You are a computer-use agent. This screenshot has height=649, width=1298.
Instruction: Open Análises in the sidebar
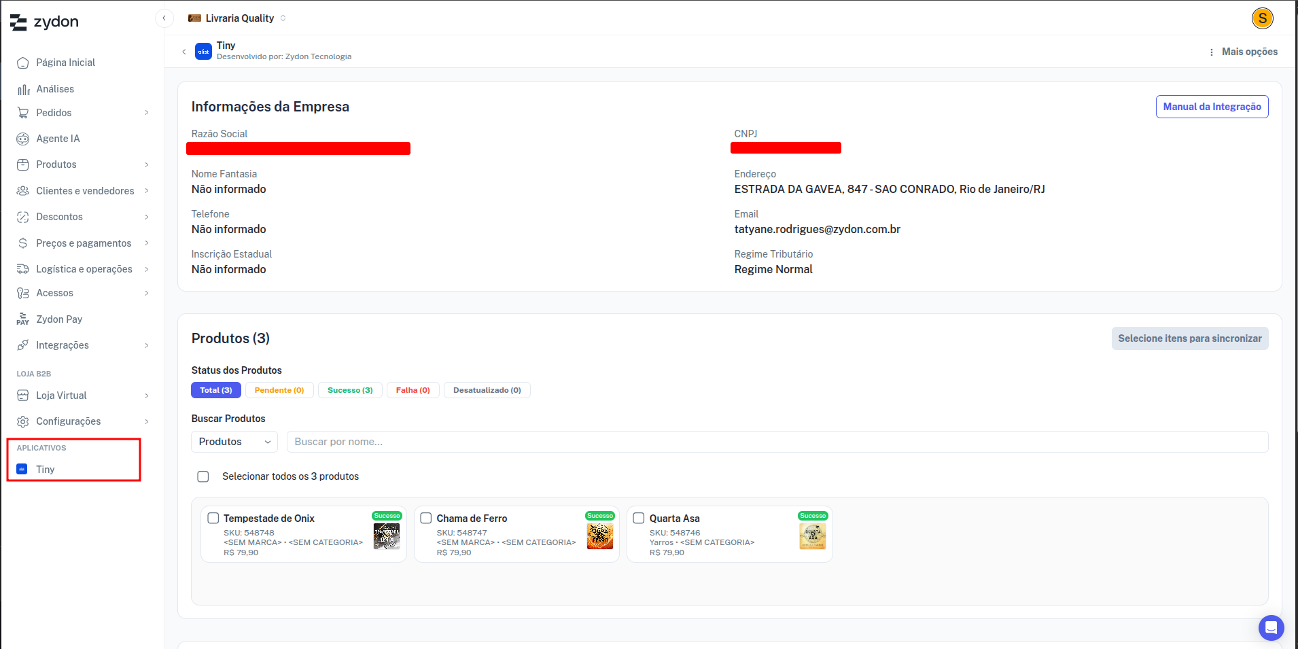(x=55, y=89)
